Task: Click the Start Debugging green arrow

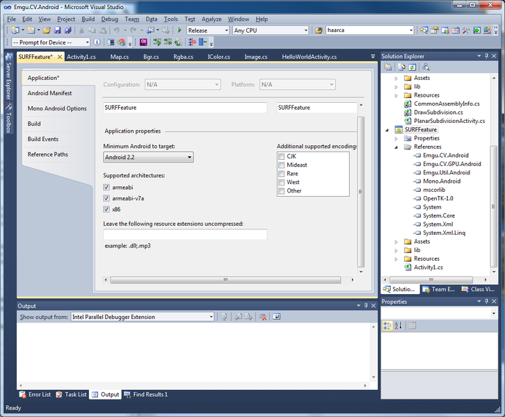Action: pyautogui.click(x=179, y=31)
